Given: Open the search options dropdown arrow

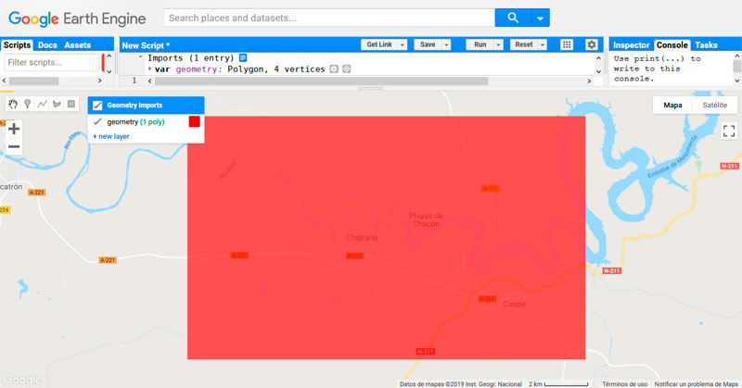Looking at the screenshot, I should (x=541, y=18).
